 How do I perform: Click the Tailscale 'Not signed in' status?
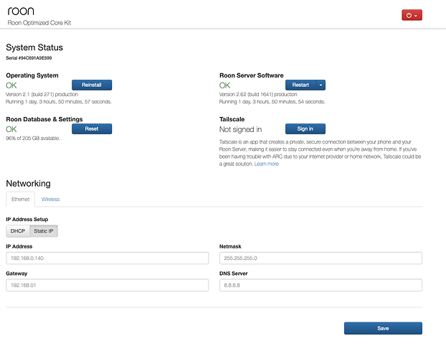[x=240, y=129]
